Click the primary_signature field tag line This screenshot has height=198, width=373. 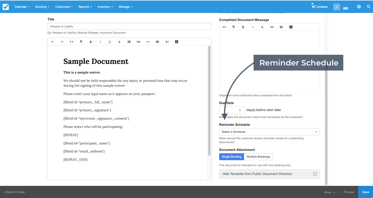click(x=87, y=110)
